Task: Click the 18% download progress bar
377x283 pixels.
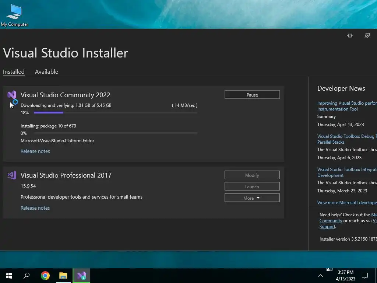Action: click(115, 112)
